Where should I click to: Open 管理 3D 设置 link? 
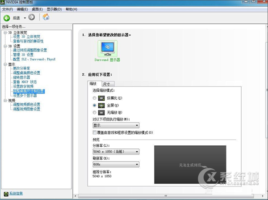23,55
